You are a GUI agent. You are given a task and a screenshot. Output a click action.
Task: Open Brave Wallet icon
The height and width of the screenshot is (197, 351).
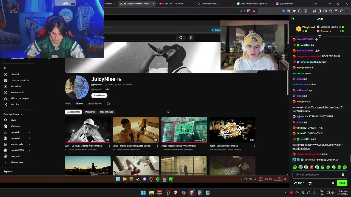[x=325, y=11]
